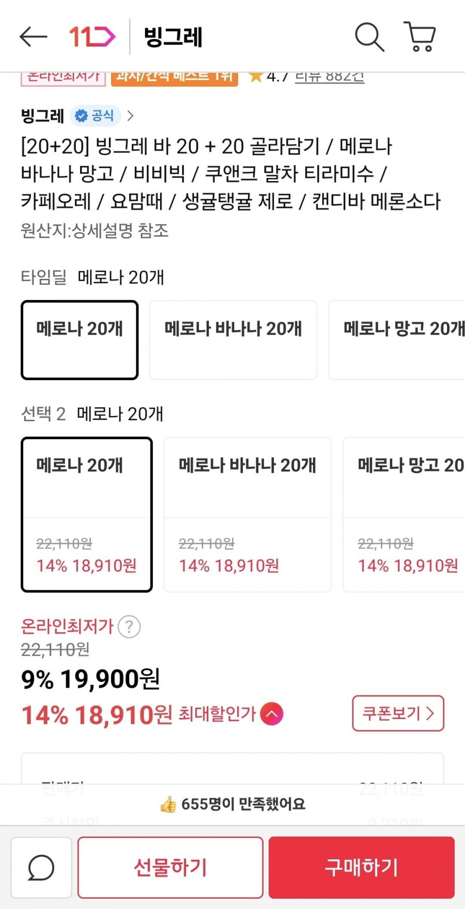The image size is (465, 909).
Task: Open the shopping cart icon
Action: tap(420, 37)
